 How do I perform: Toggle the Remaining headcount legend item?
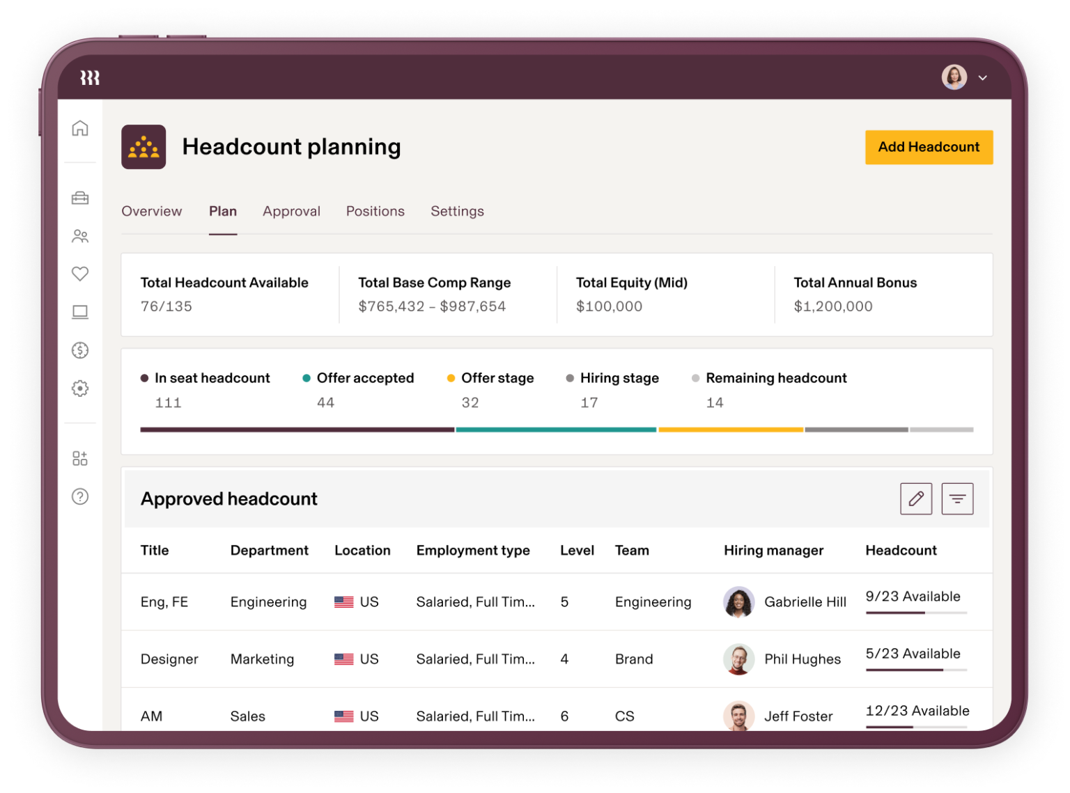pos(776,378)
